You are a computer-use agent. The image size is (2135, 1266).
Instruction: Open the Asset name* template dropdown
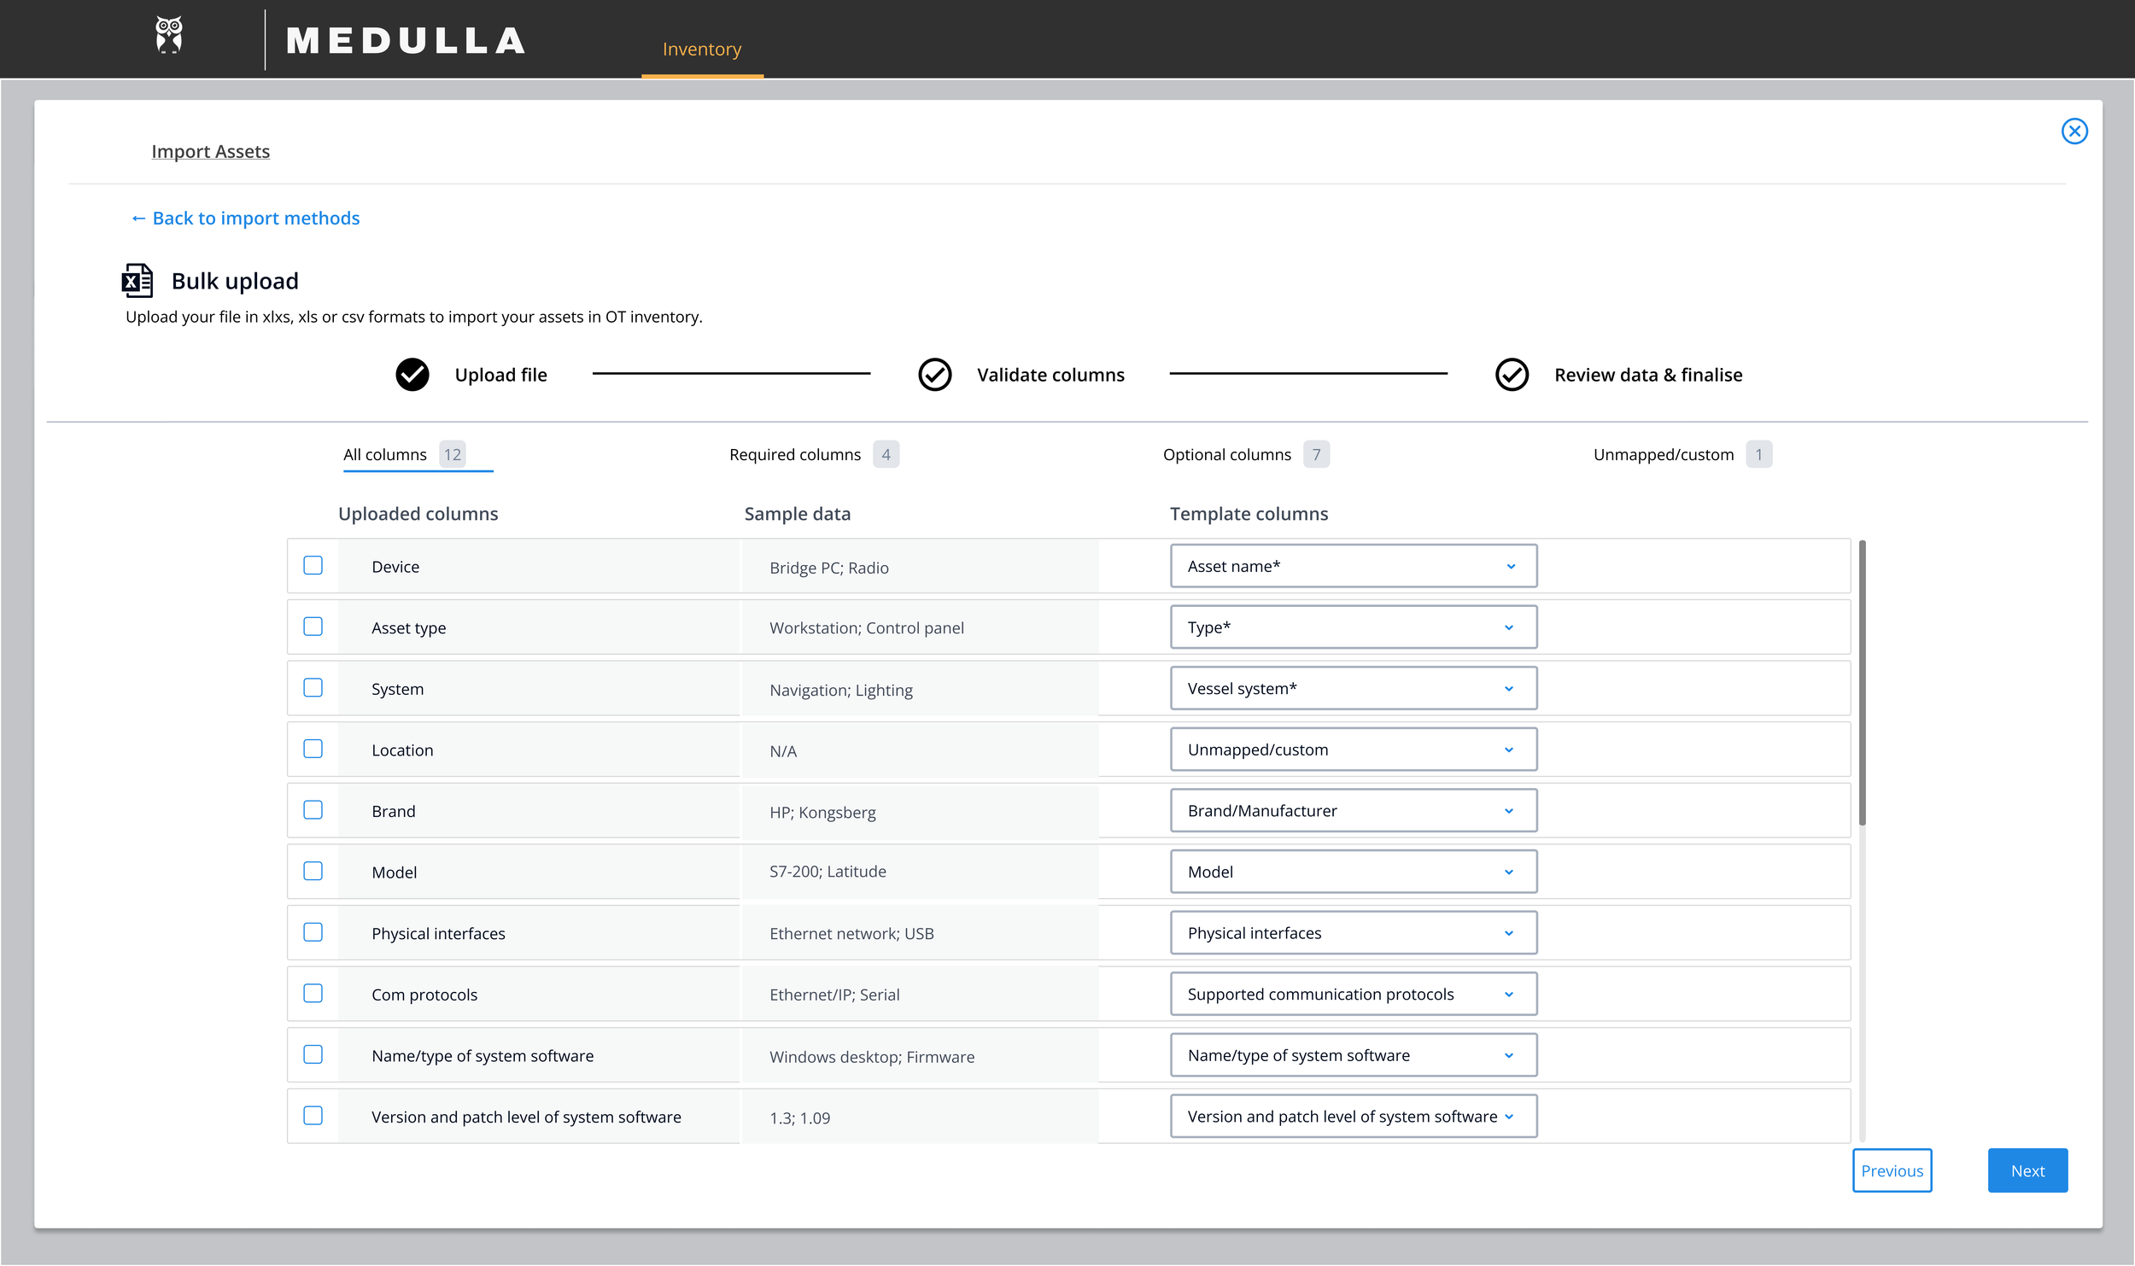1353,566
